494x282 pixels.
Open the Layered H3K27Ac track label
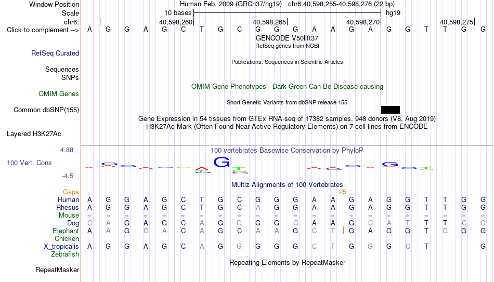(x=34, y=134)
